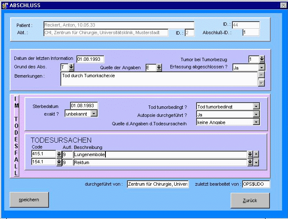Open lookup arrow beside Tumor bei Tumorbezug
The image size is (288, 219).
(x=262, y=59)
